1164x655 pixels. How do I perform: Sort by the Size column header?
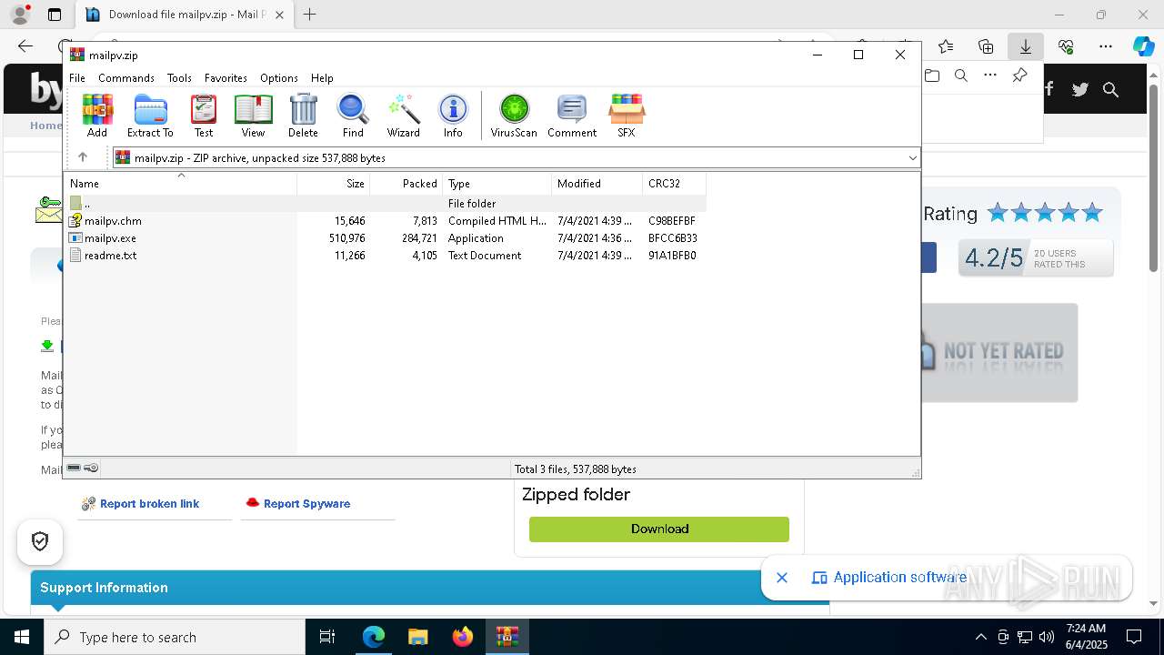point(334,183)
